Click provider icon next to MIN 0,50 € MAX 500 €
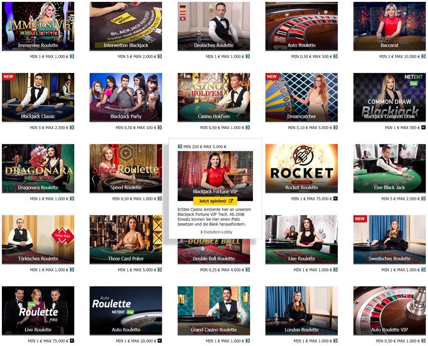428x346 pixels. [x=335, y=56]
